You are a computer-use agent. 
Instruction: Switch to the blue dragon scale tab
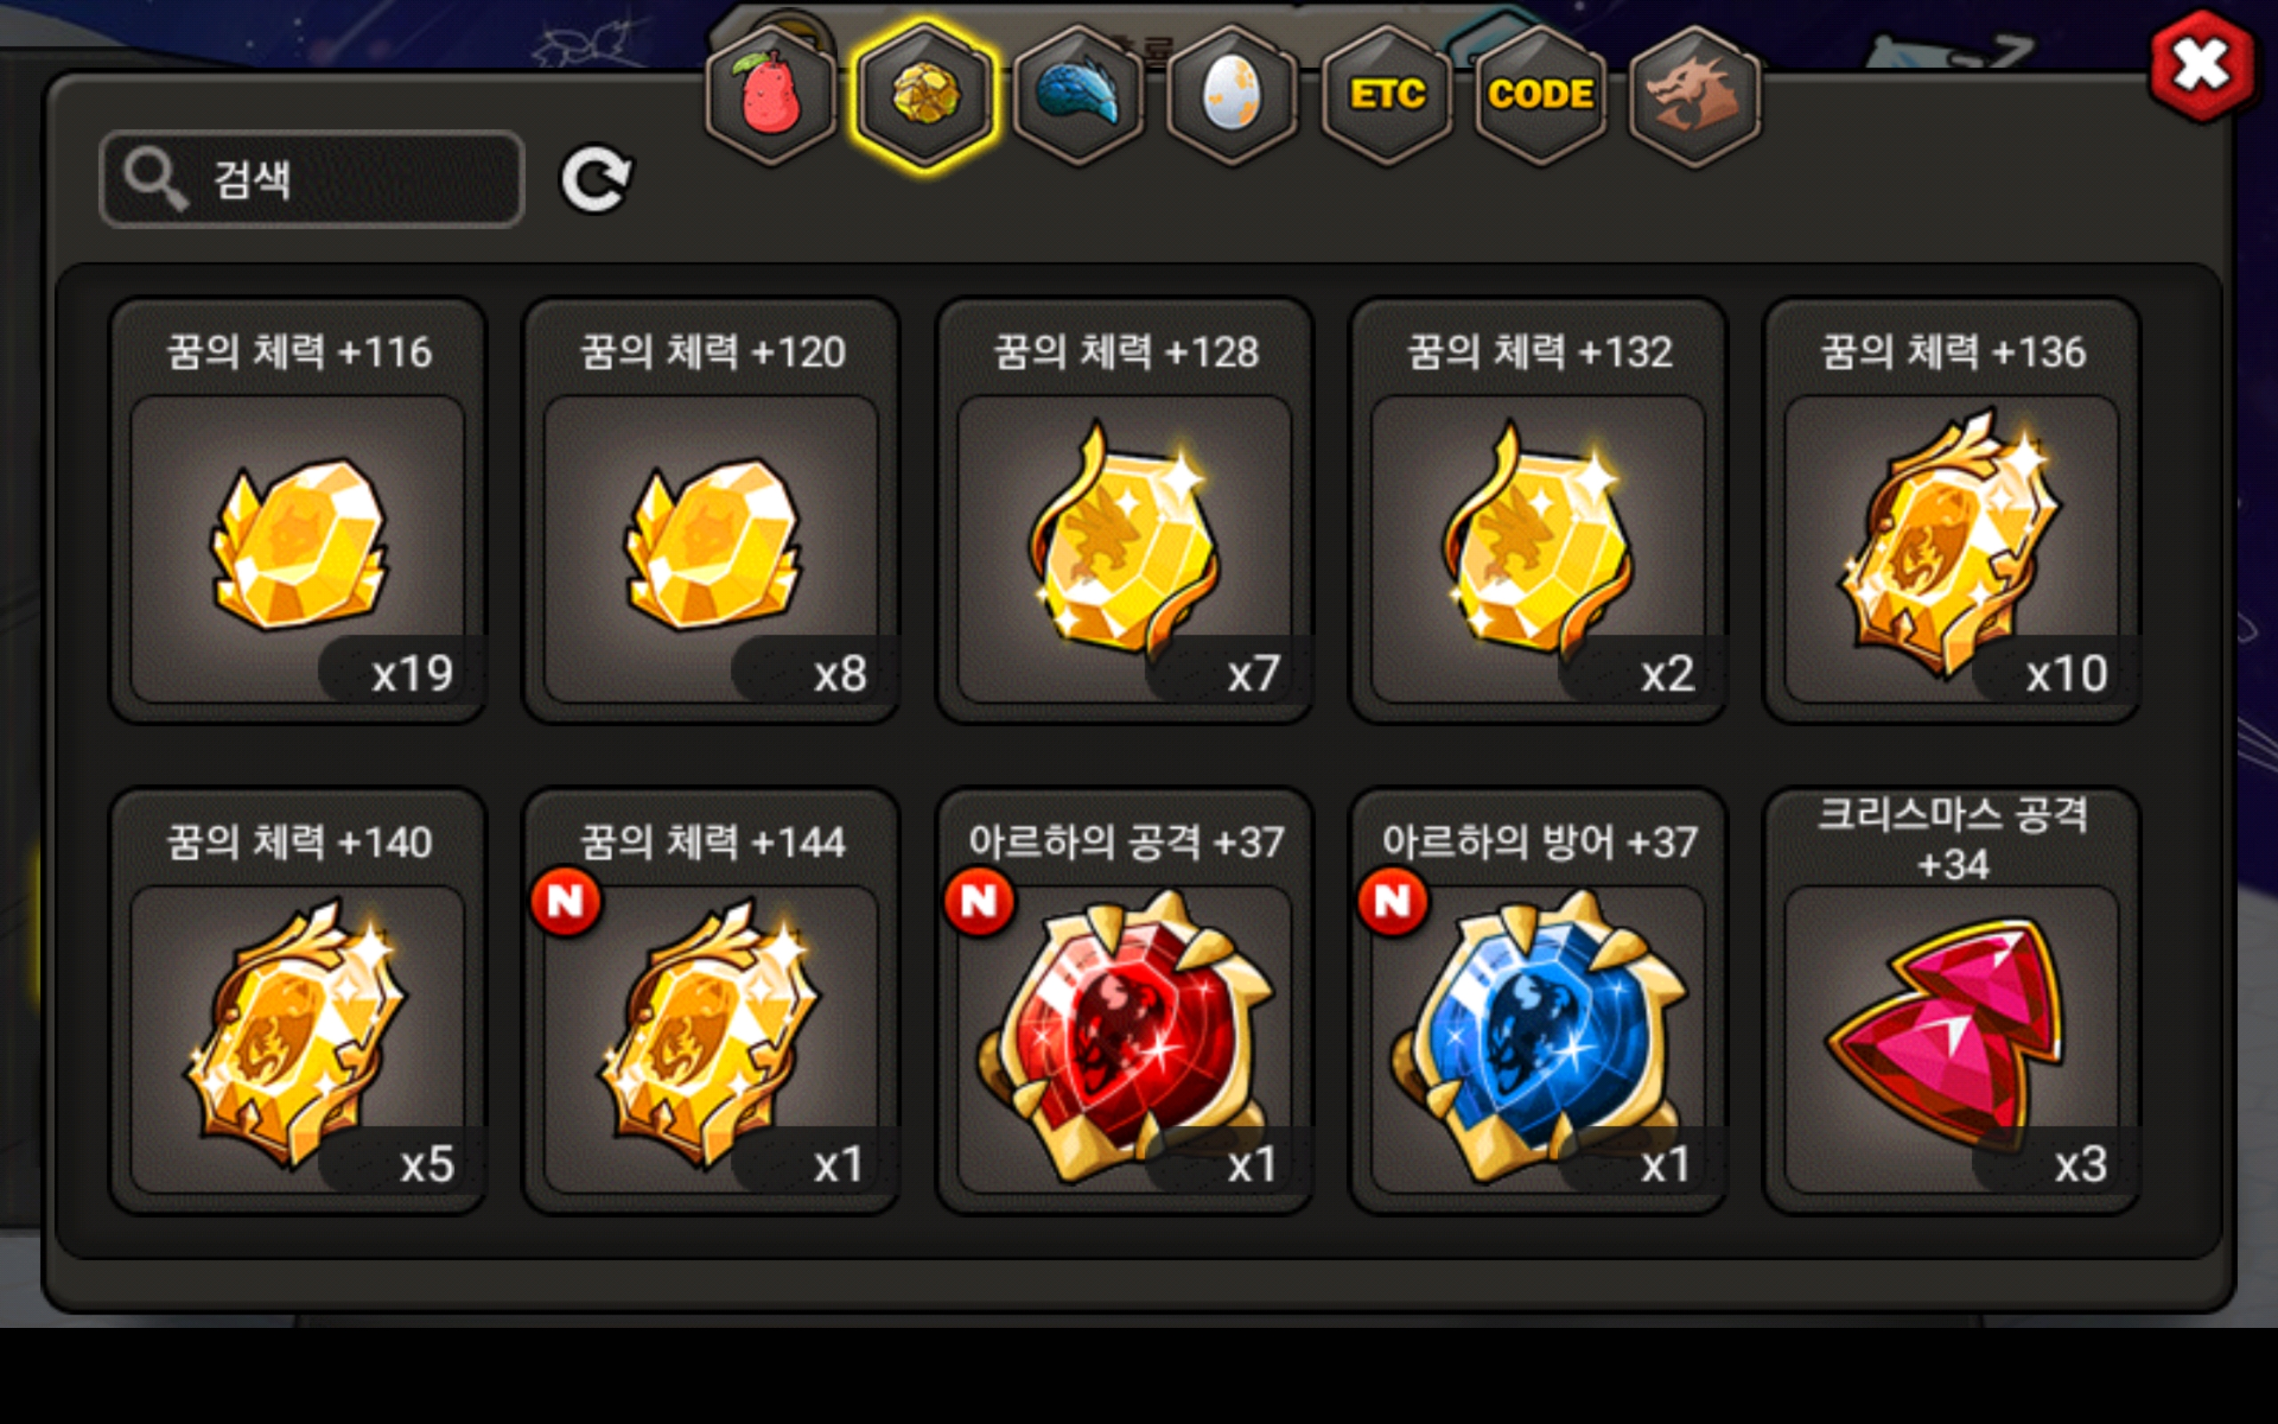[x=1078, y=96]
